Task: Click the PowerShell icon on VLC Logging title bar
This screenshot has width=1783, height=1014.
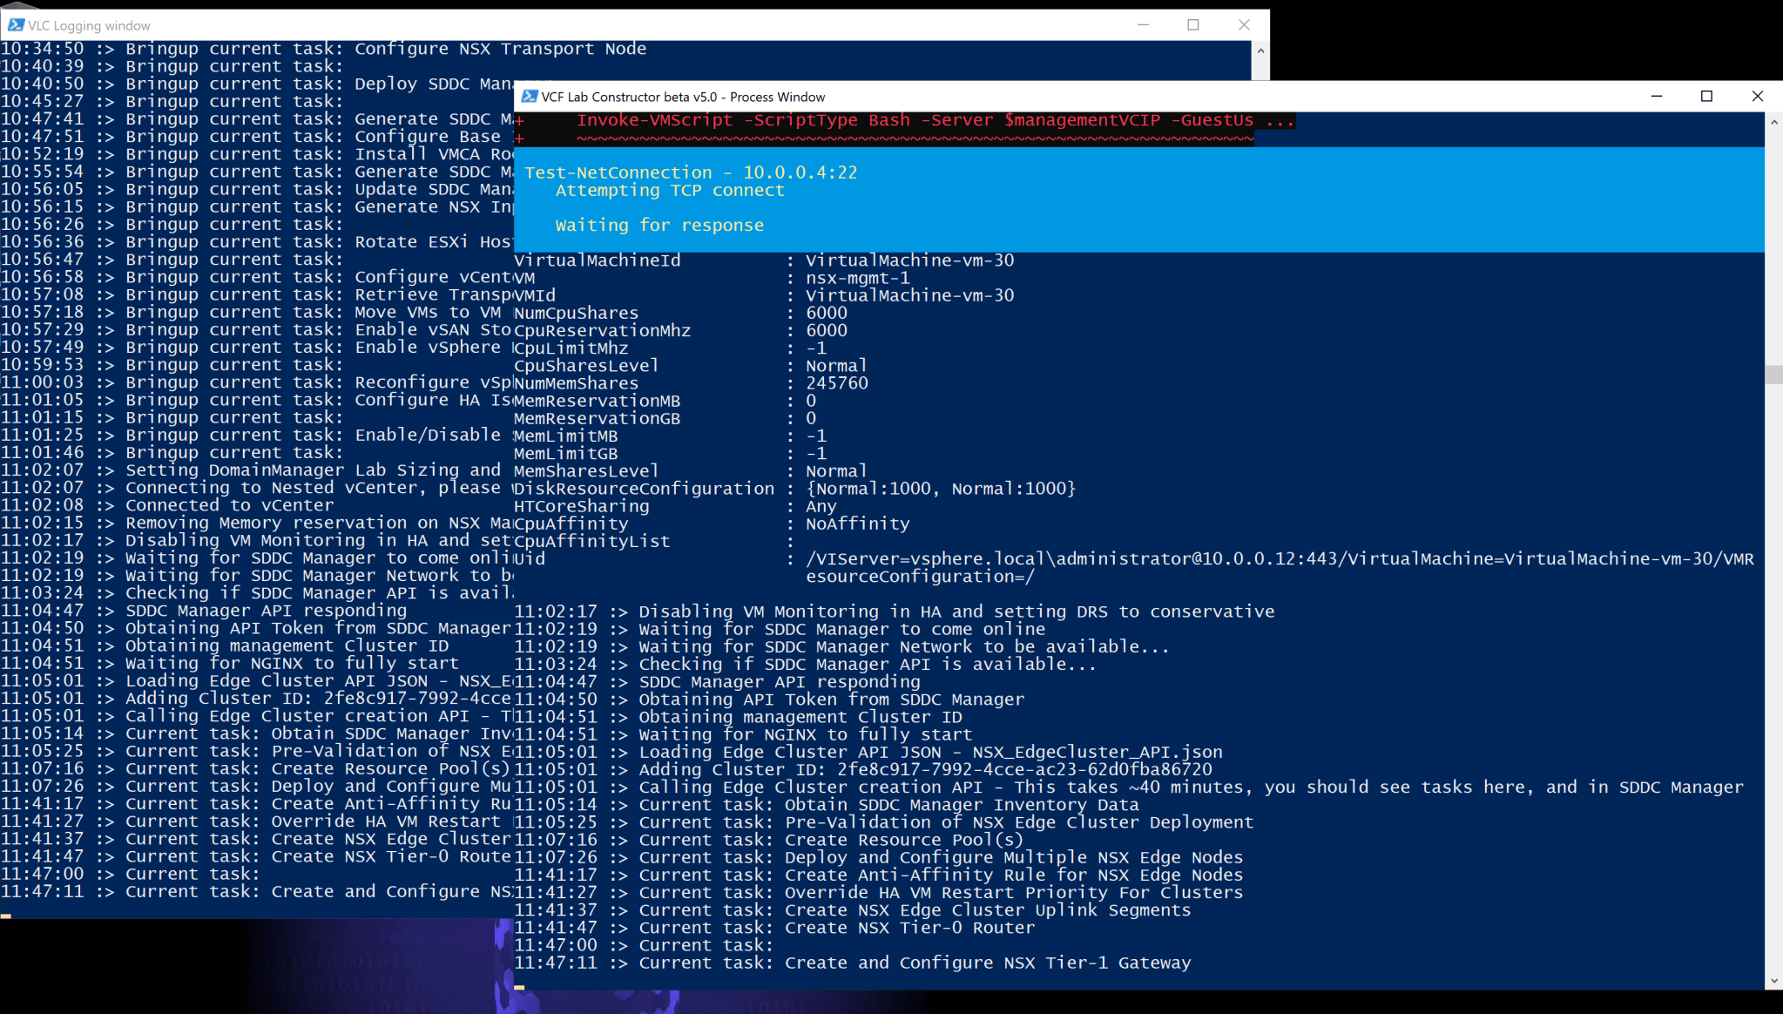Action: click(x=15, y=25)
